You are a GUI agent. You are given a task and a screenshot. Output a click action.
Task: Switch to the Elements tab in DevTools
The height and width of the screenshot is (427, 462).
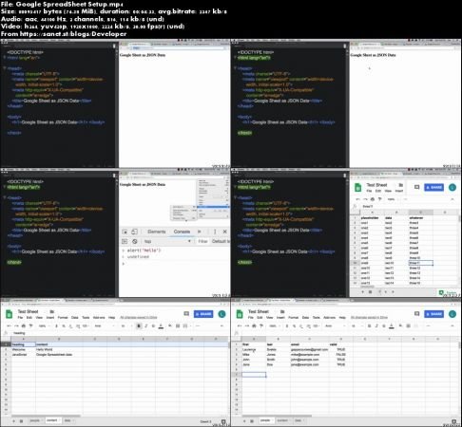pyautogui.click(x=157, y=232)
